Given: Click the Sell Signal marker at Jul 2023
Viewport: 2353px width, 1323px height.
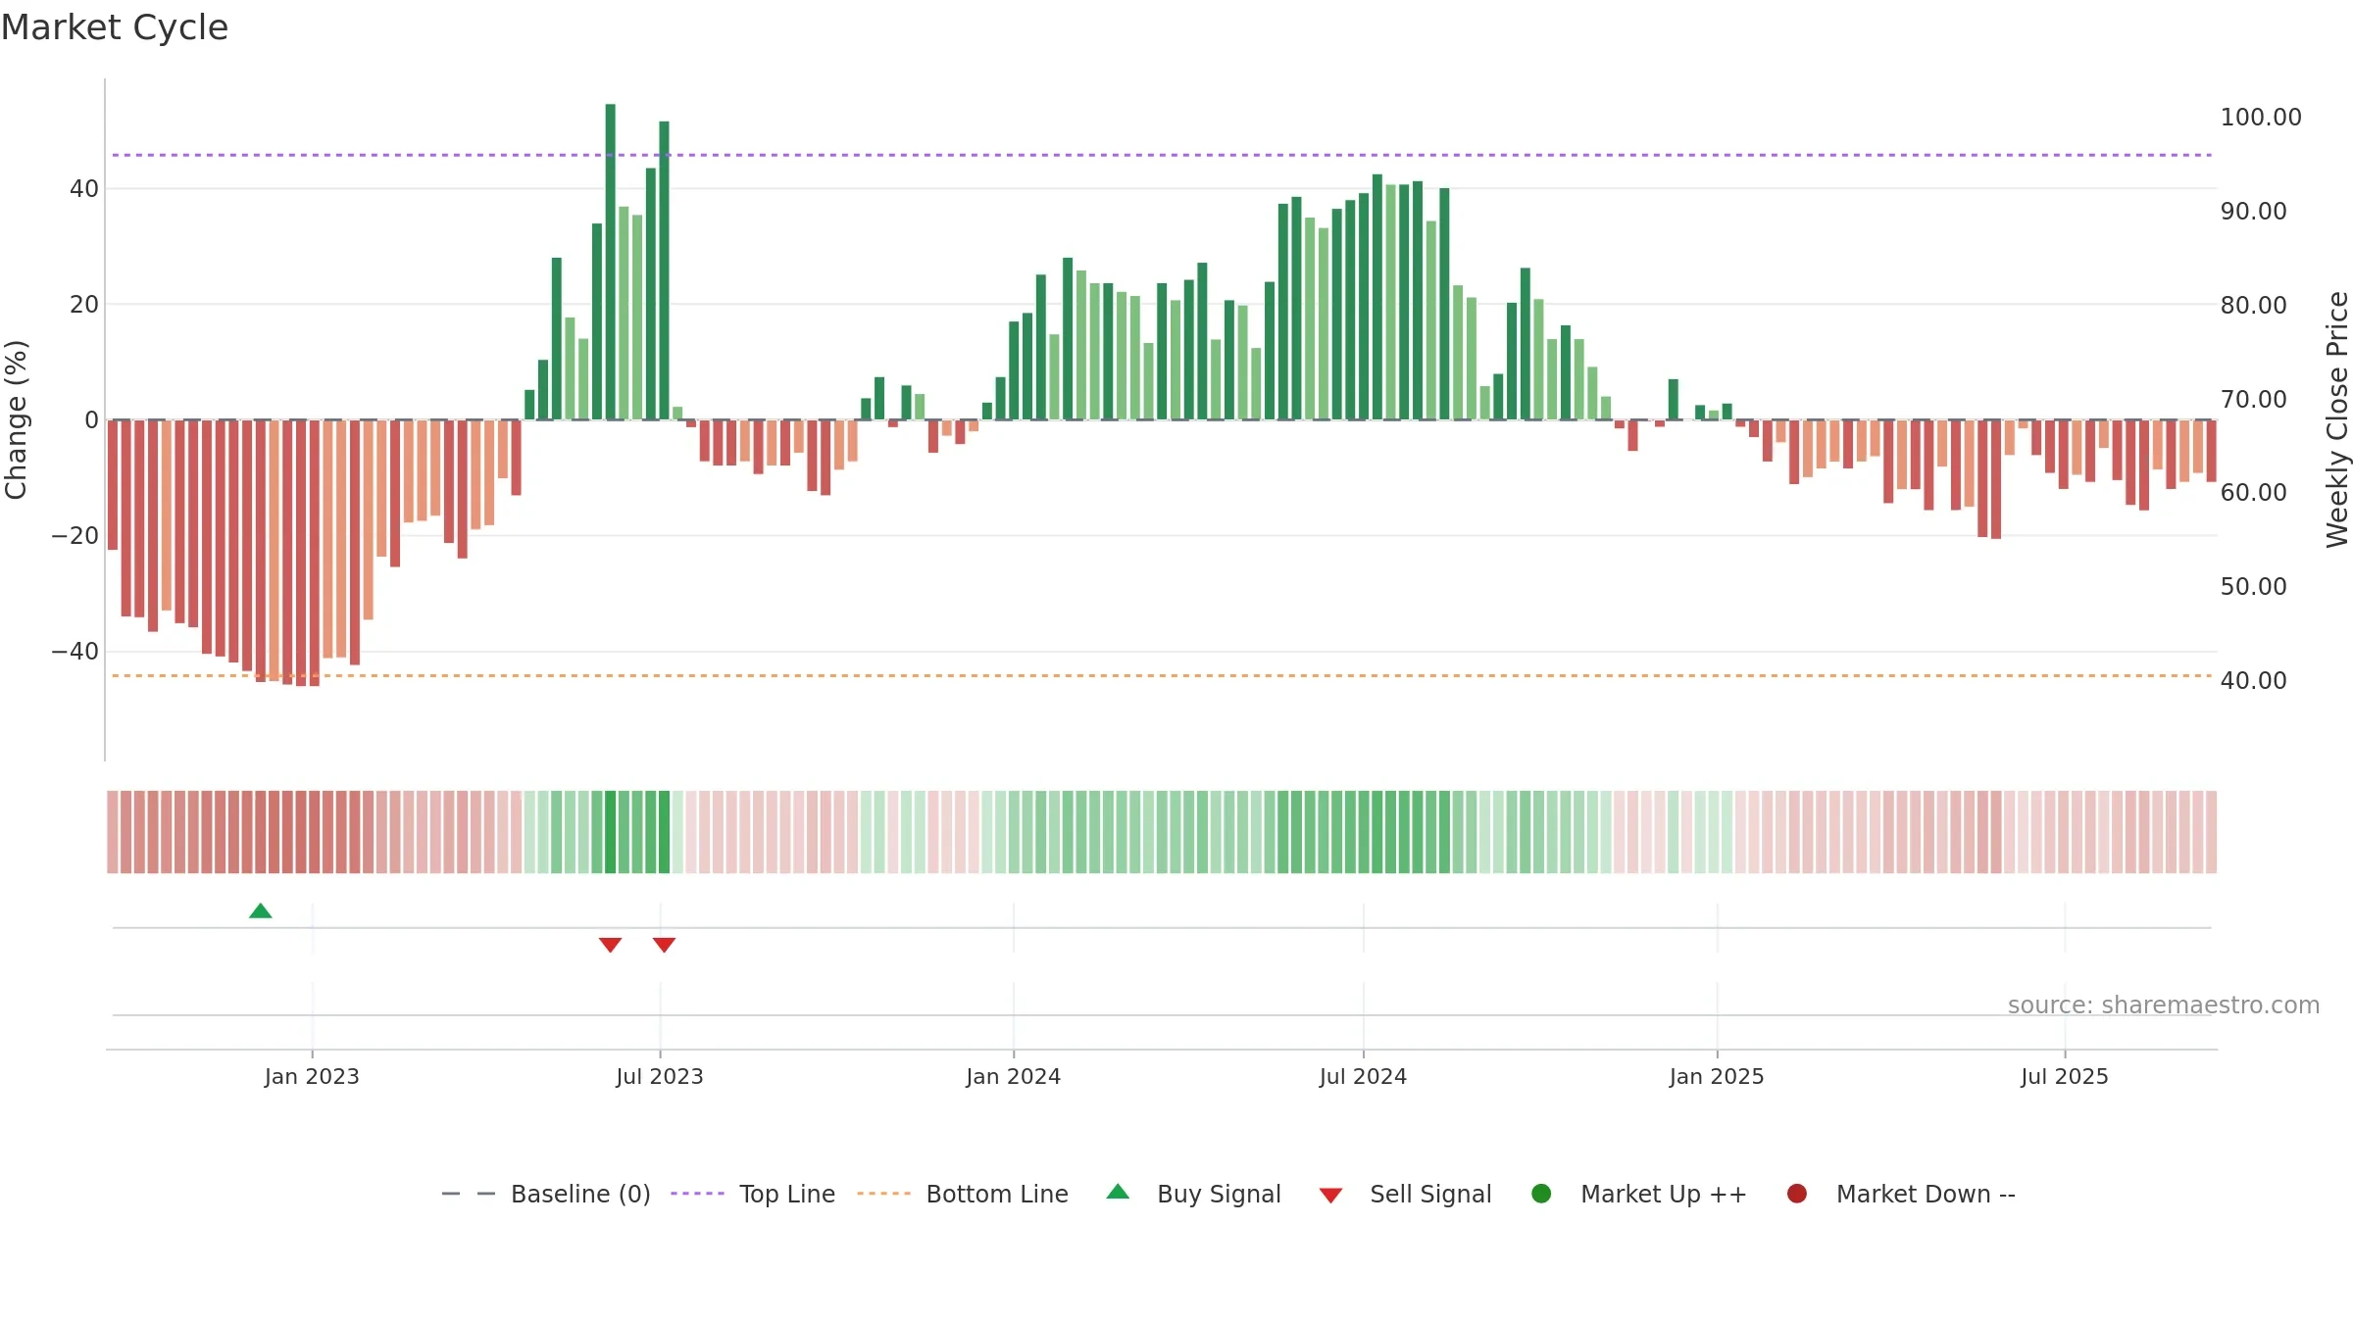Looking at the screenshot, I should pos(664,945).
